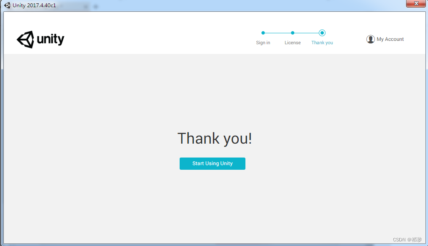This screenshot has height=246, width=428.
Task: Close the Unity 2017.4.40c1 window
Action: click(416, 3)
